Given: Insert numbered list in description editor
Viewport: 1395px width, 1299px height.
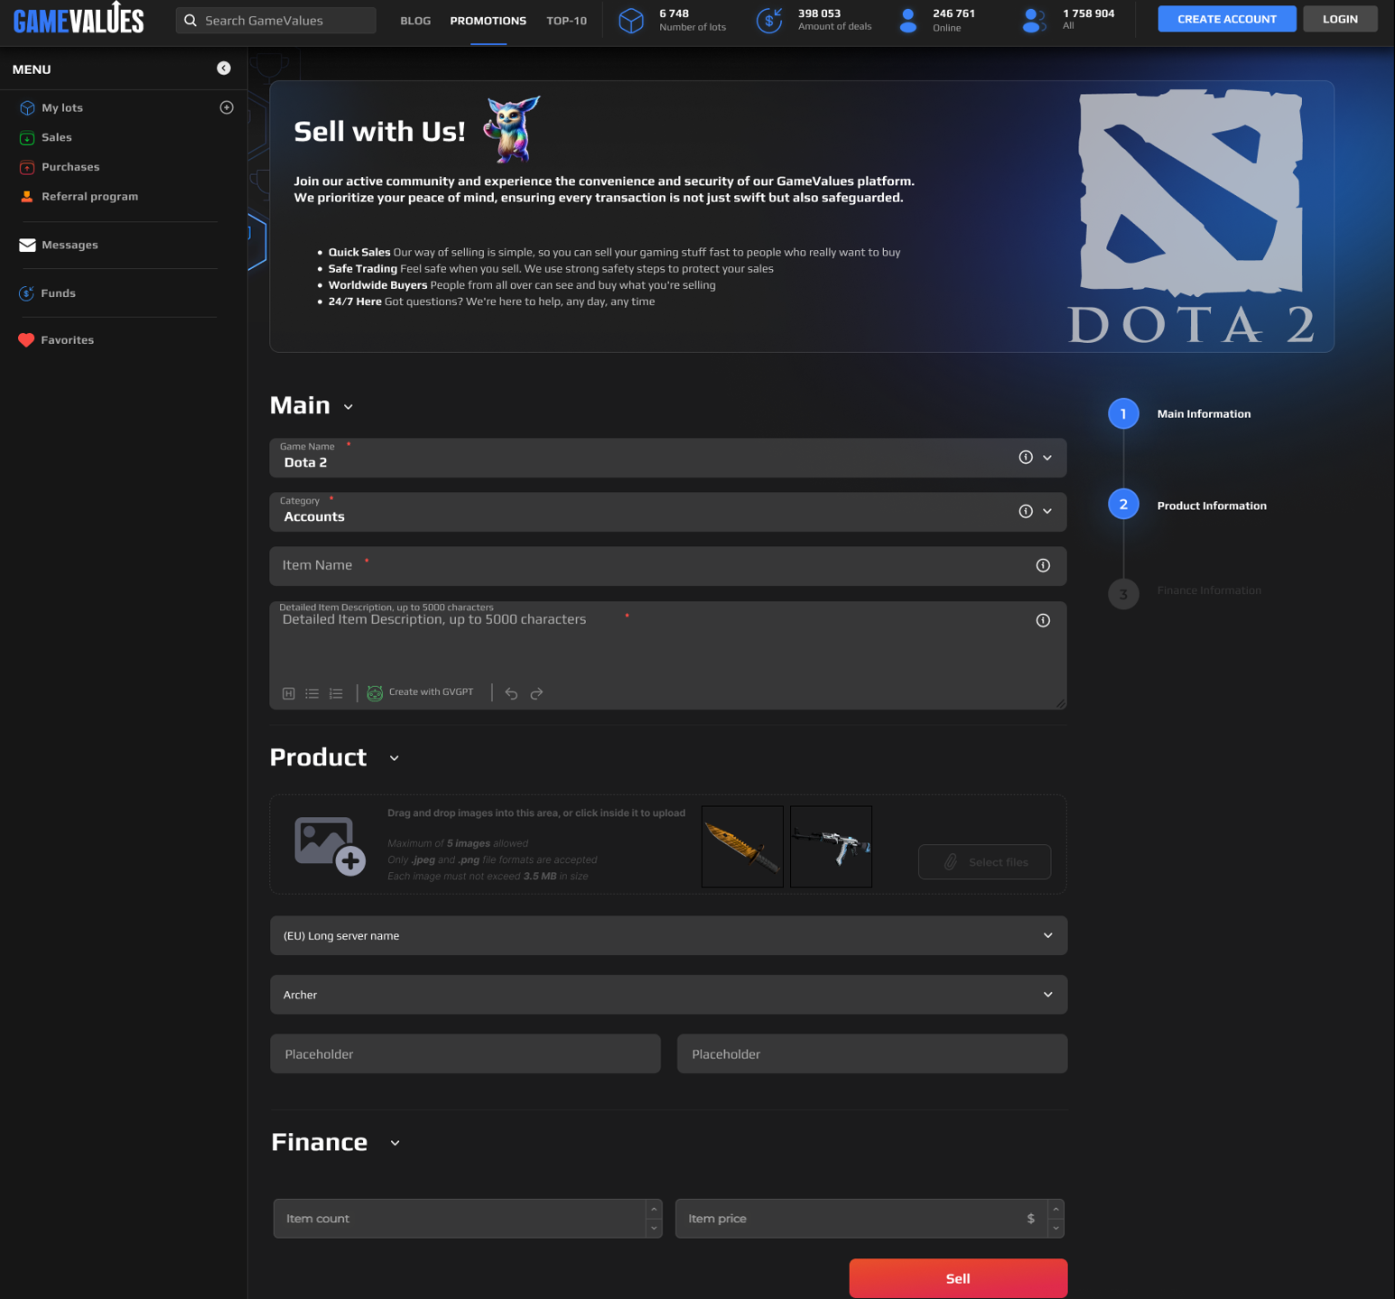Looking at the screenshot, I should 336,693.
